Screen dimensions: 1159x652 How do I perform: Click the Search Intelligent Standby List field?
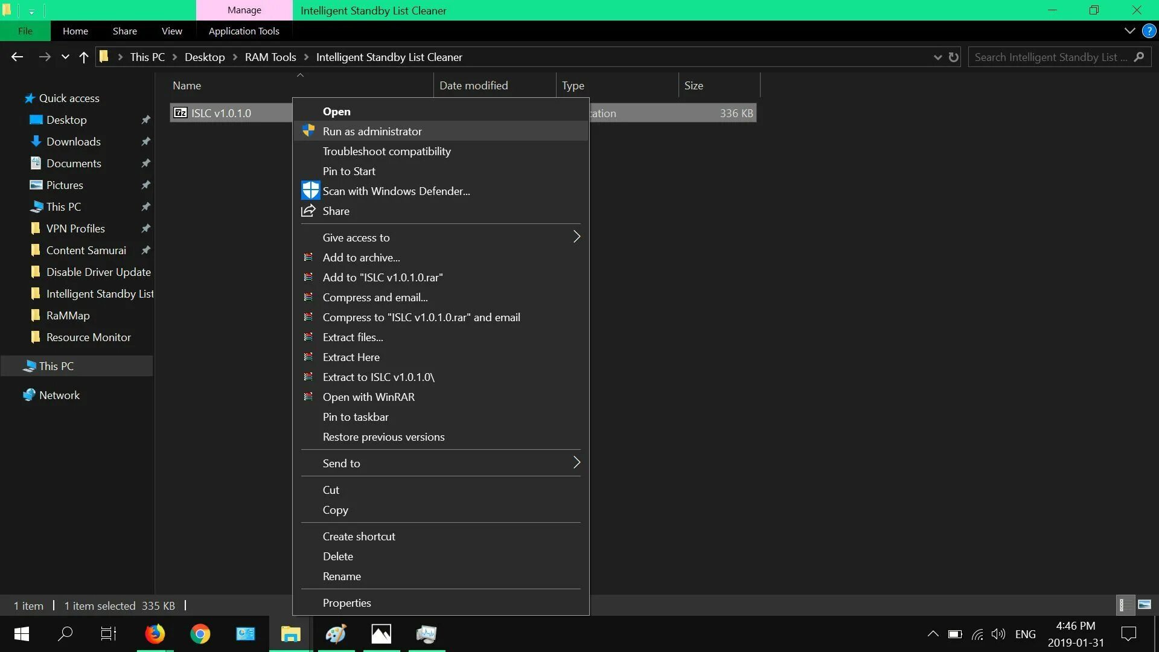pyautogui.click(x=1050, y=57)
